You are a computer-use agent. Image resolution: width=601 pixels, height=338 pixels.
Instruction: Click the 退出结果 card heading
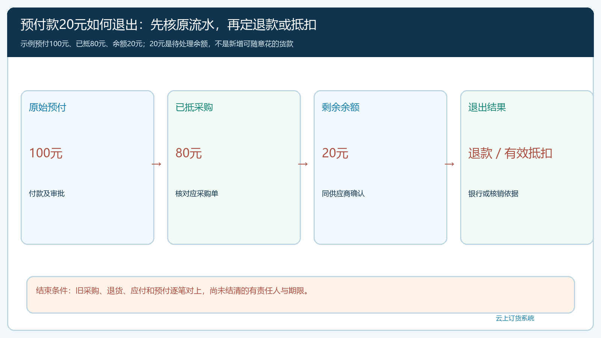pyautogui.click(x=487, y=107)
